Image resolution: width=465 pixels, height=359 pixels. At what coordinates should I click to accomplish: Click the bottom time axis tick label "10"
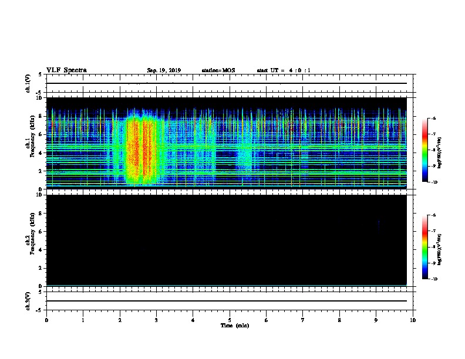(x=413, y=320)
